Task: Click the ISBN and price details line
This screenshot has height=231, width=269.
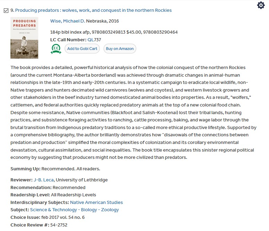Action: pyautogui.click(x=114, y=32)
